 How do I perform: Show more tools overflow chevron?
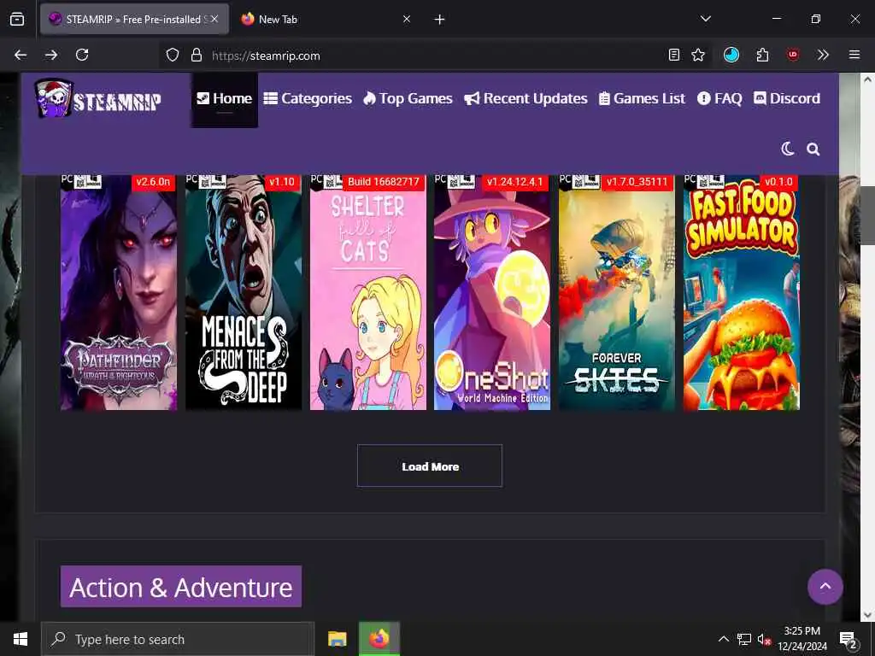point(823,55)
